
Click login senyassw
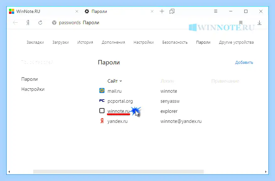point(170,101)
